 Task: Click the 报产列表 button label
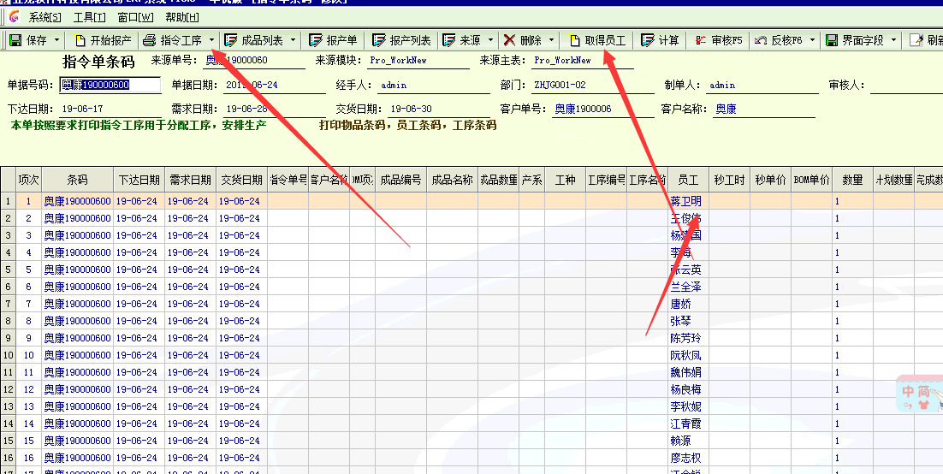[x=410, y=40]
